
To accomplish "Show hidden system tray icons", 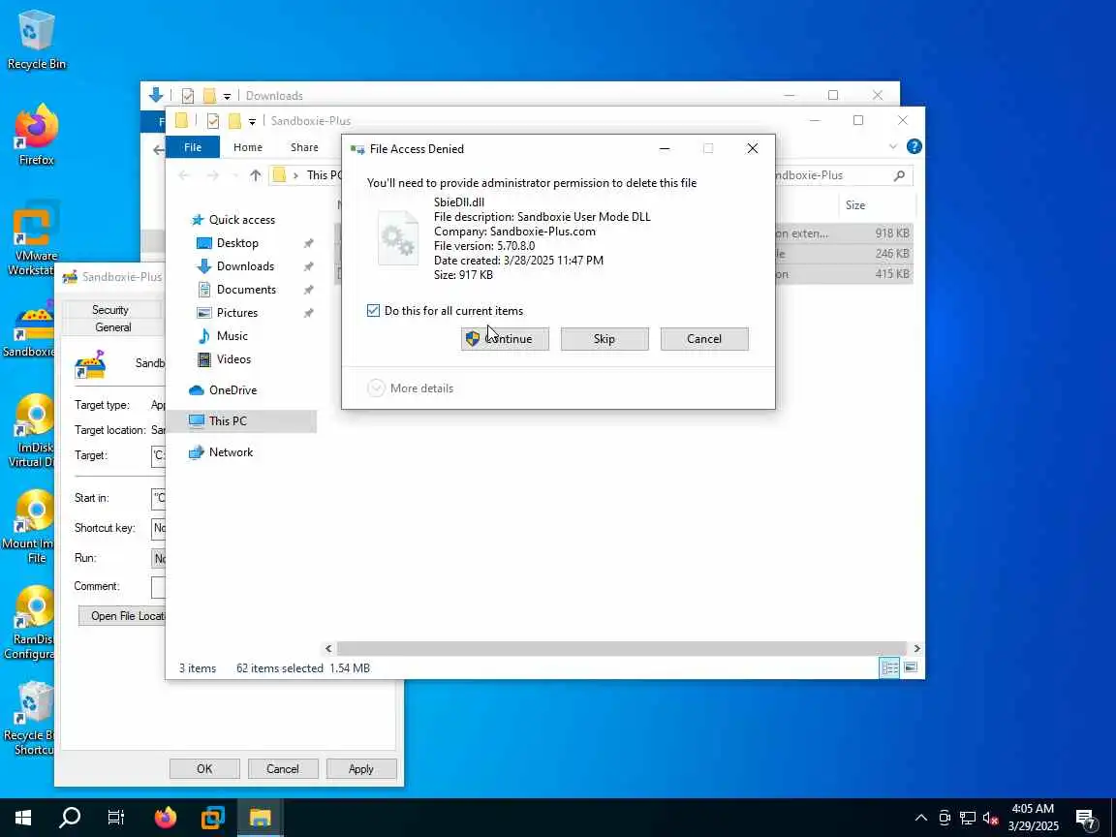I will click(x=921, y=818).
